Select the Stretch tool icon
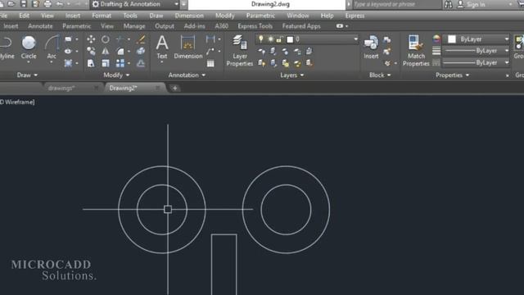 (91, 63)
